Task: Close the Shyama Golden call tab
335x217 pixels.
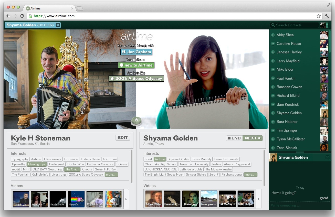Action: tap(58, 25)
